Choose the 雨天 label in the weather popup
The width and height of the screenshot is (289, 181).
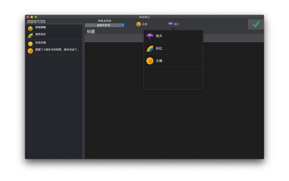[x=159, y=36]
